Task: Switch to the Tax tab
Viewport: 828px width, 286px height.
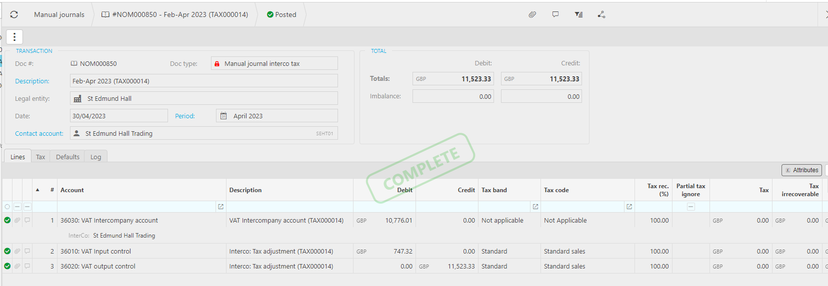Action: [40, 157]
